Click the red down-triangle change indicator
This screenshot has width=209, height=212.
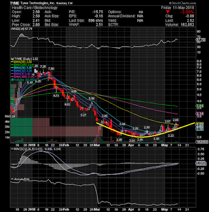click(x=168, y=12)
